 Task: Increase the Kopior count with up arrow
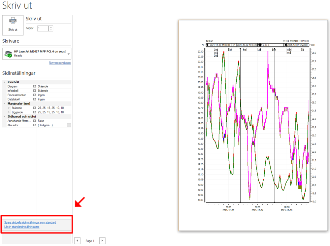click(x=51, y=27)
